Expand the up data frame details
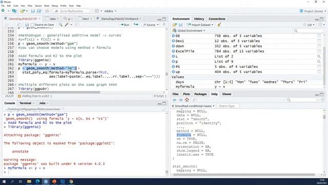This screenshot has height=185, width=328. (x=173, y=72)
